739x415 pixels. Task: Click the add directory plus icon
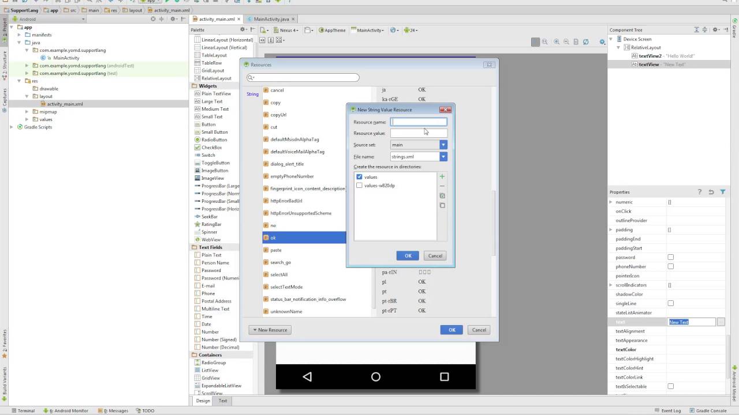(x=442, y=177)
